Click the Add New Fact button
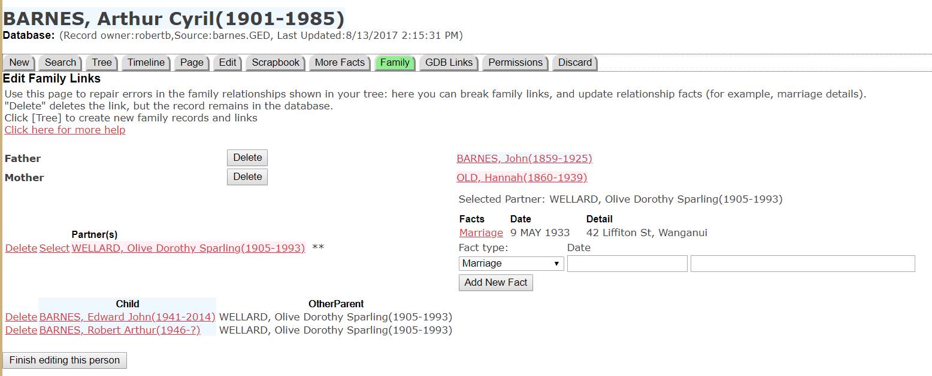 pyautogui.click(x=495, y=283)
